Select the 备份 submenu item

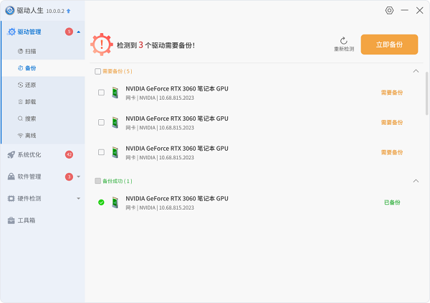point(43,68)
